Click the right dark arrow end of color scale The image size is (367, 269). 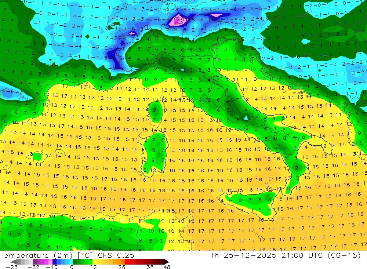point(167,262)
